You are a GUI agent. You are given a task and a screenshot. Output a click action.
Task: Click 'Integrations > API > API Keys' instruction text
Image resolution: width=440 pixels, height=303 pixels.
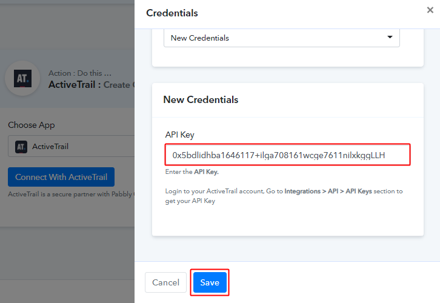[x=328, y=191]
